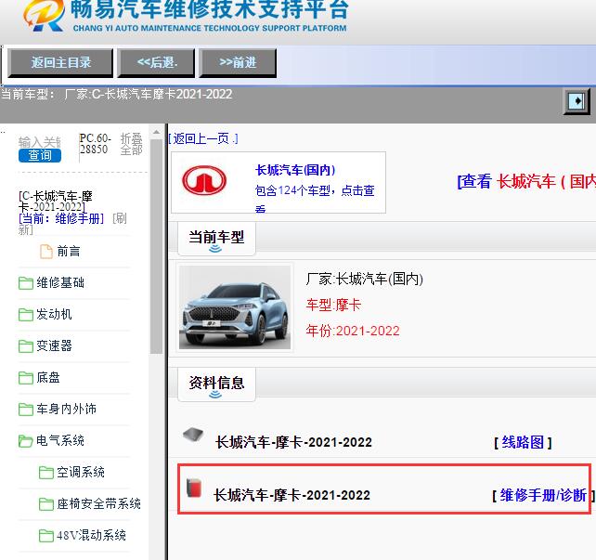Expand the 车身内外饰 folder
The height and width of the screenshot is (560, 596).
coord(66,409)
